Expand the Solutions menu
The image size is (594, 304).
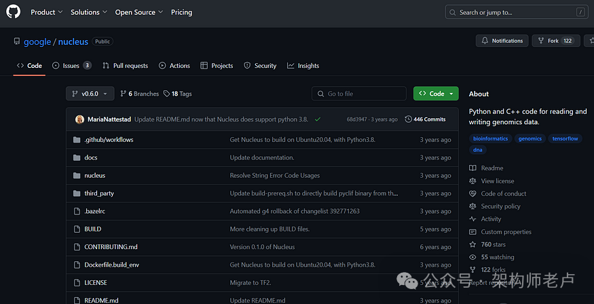click(88, 12)
